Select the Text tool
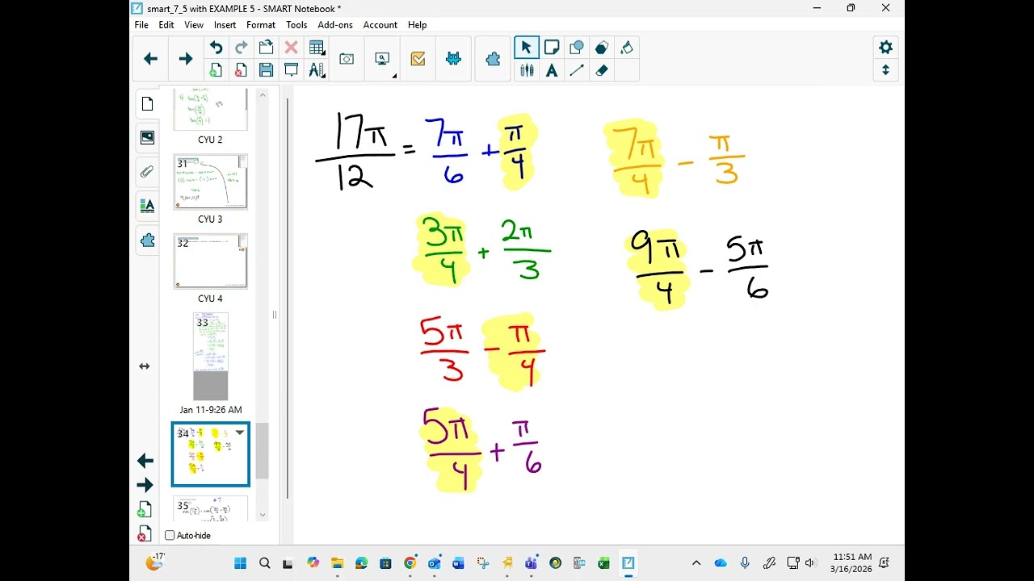Viewport: 1034px width, 581px height. click(x=552, y=70)
